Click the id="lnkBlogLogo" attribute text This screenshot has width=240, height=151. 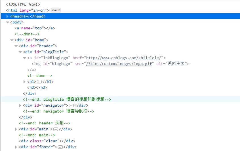click(x=52, y=58)
